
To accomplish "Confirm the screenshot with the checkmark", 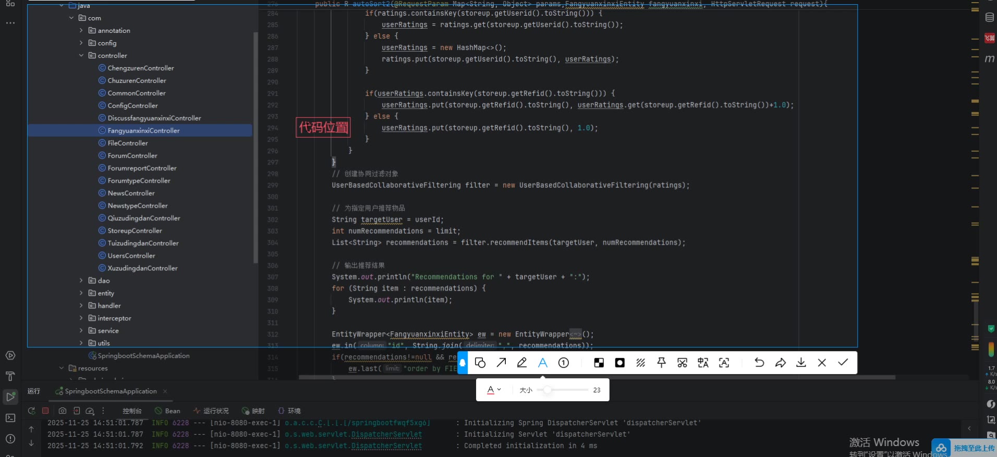I will (843, 363).
